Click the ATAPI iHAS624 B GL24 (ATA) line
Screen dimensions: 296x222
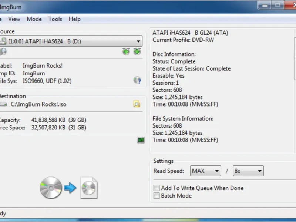coord(190,33)
